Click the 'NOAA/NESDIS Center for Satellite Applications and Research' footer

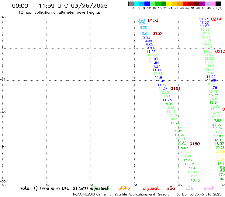pos(122,194)
